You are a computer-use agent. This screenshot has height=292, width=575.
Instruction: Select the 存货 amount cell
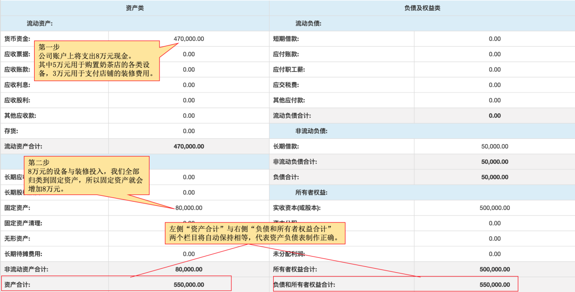click(x=189, y=131)
